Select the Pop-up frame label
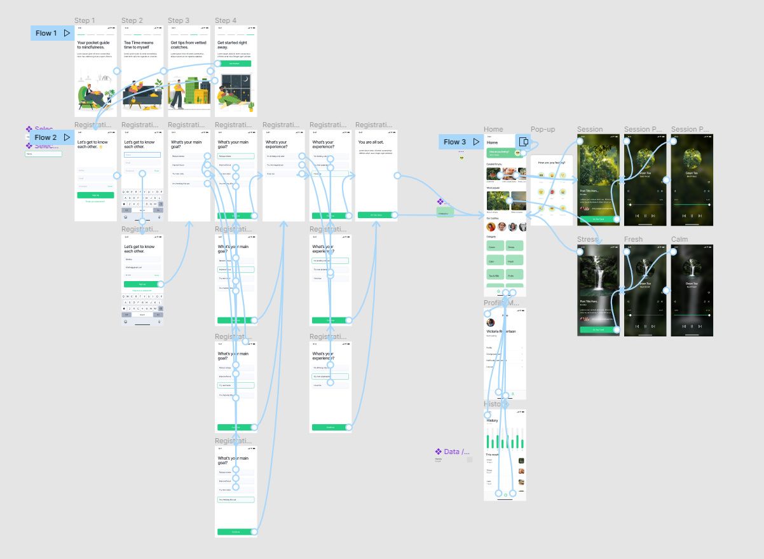 pos(543,129)
